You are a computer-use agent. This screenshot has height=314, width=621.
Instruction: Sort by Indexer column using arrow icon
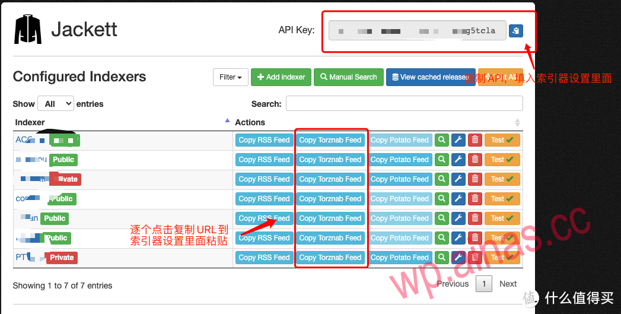click(227, 120)
